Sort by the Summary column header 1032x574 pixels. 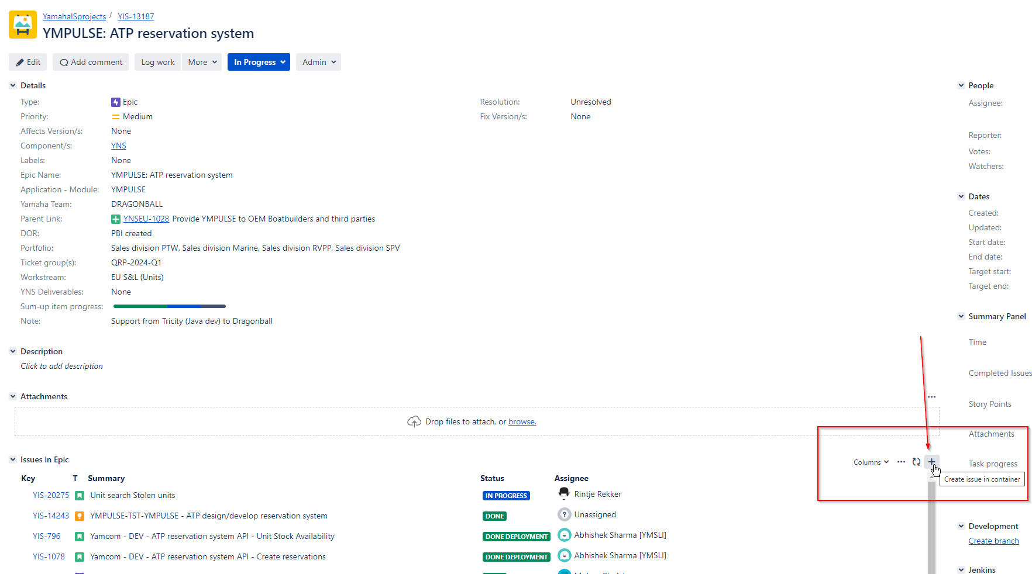point(106,478)
